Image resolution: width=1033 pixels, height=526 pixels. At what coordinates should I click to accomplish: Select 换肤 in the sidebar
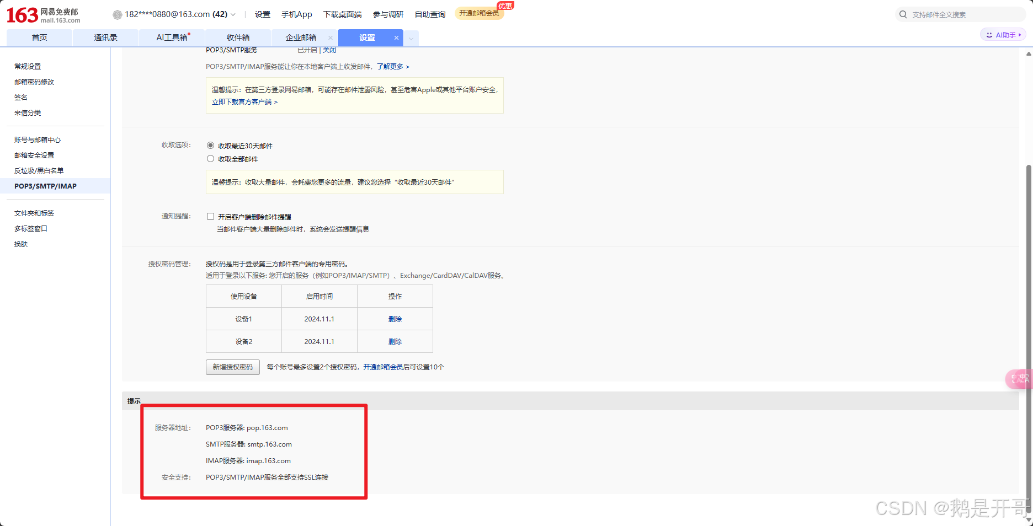[21, 244]
